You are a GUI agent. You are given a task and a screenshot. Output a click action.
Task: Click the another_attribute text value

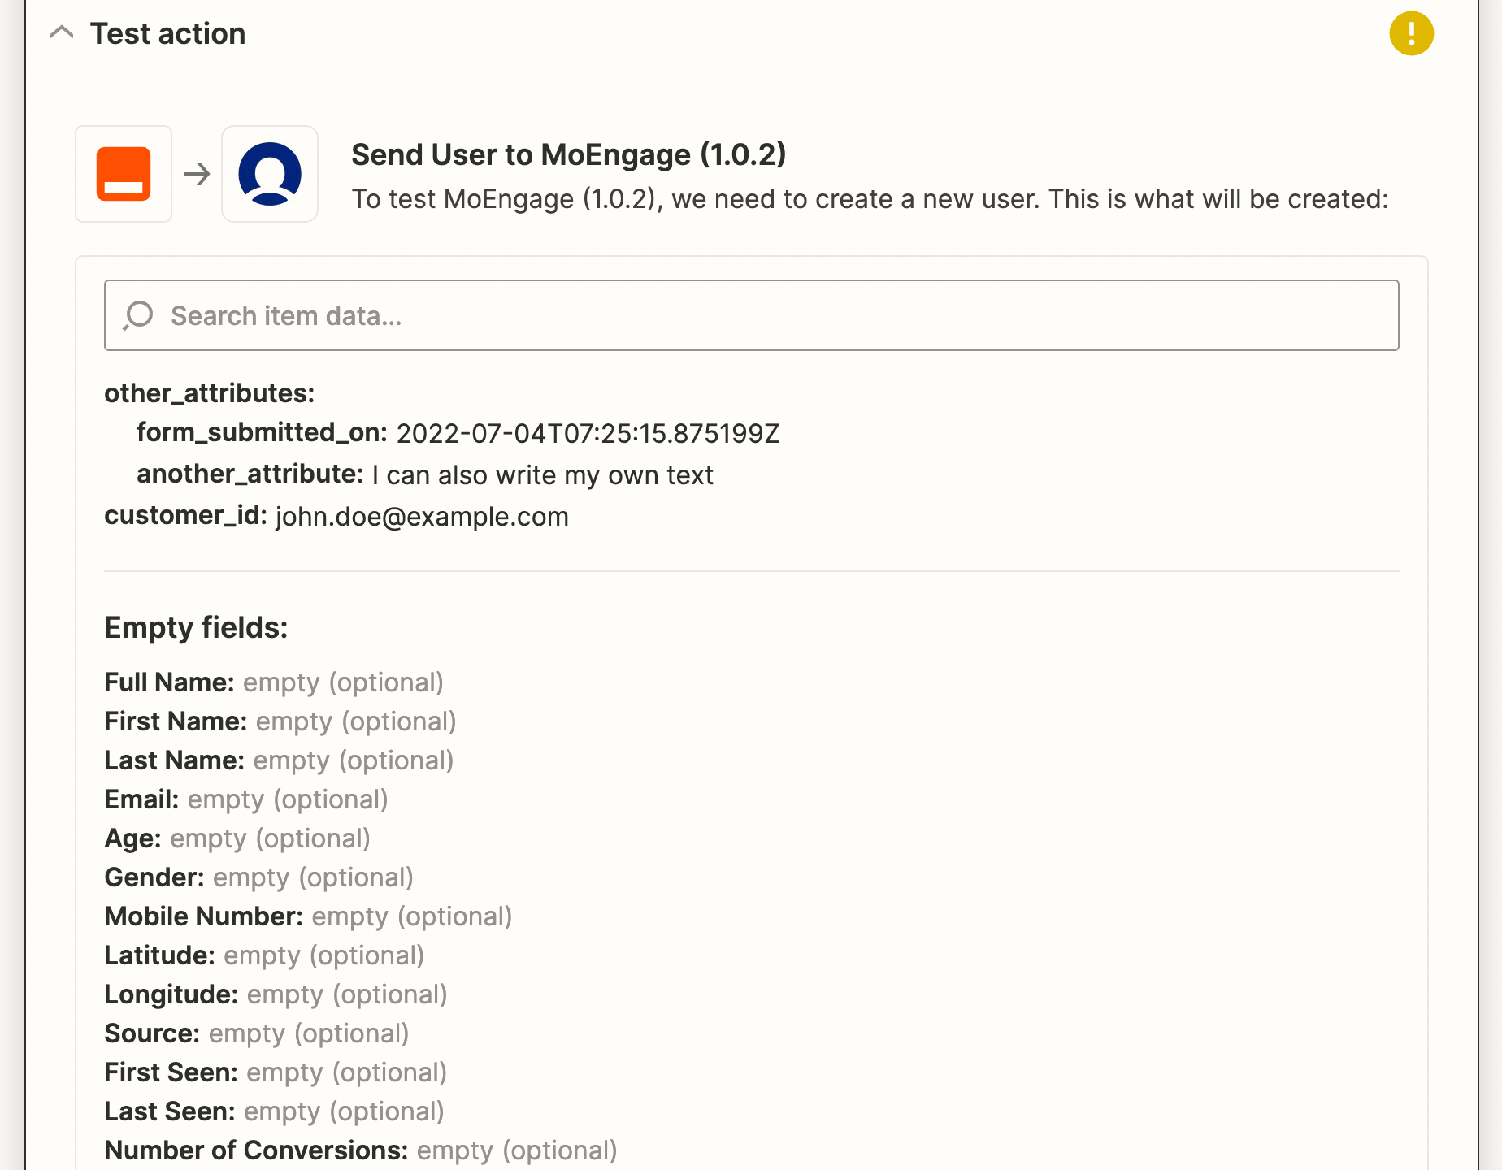(x=542, y=474)
